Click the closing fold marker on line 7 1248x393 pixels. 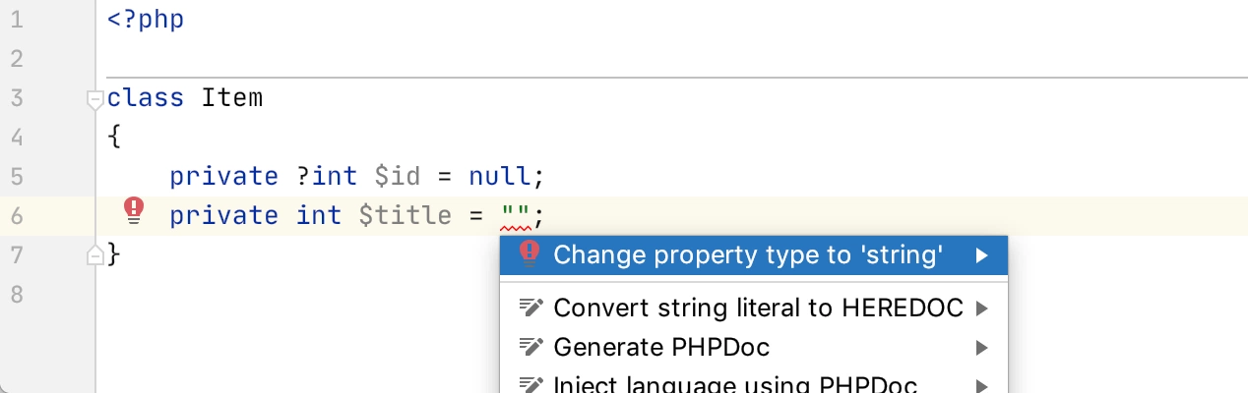click(x=95, y=254)
